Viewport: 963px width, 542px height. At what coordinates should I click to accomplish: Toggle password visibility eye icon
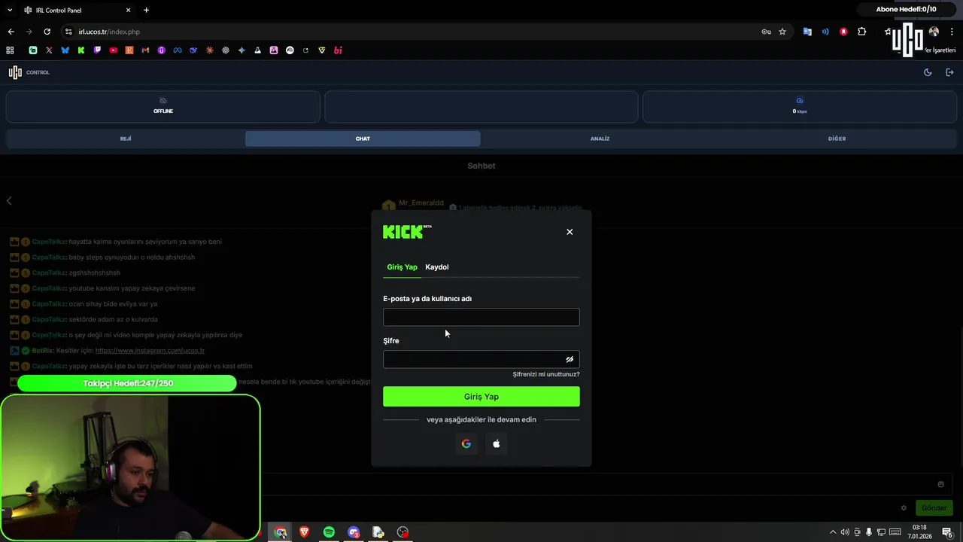pos(570,359)
